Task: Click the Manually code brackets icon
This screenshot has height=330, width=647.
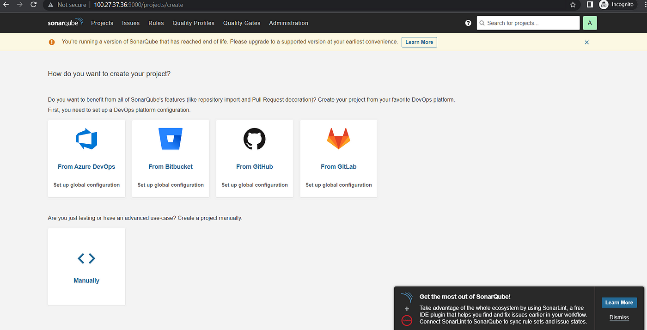Action: point(86,258)
